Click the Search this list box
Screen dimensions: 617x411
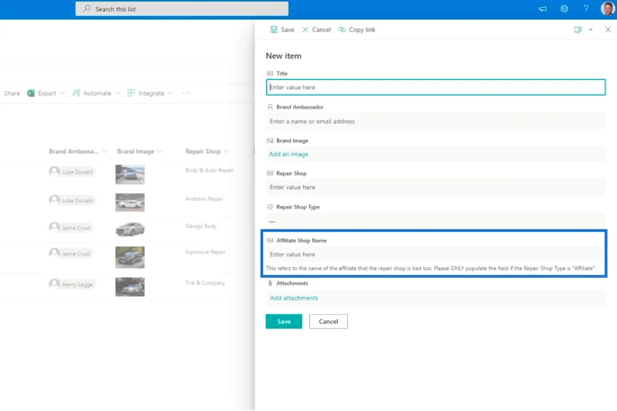click(x=182, y=8)
